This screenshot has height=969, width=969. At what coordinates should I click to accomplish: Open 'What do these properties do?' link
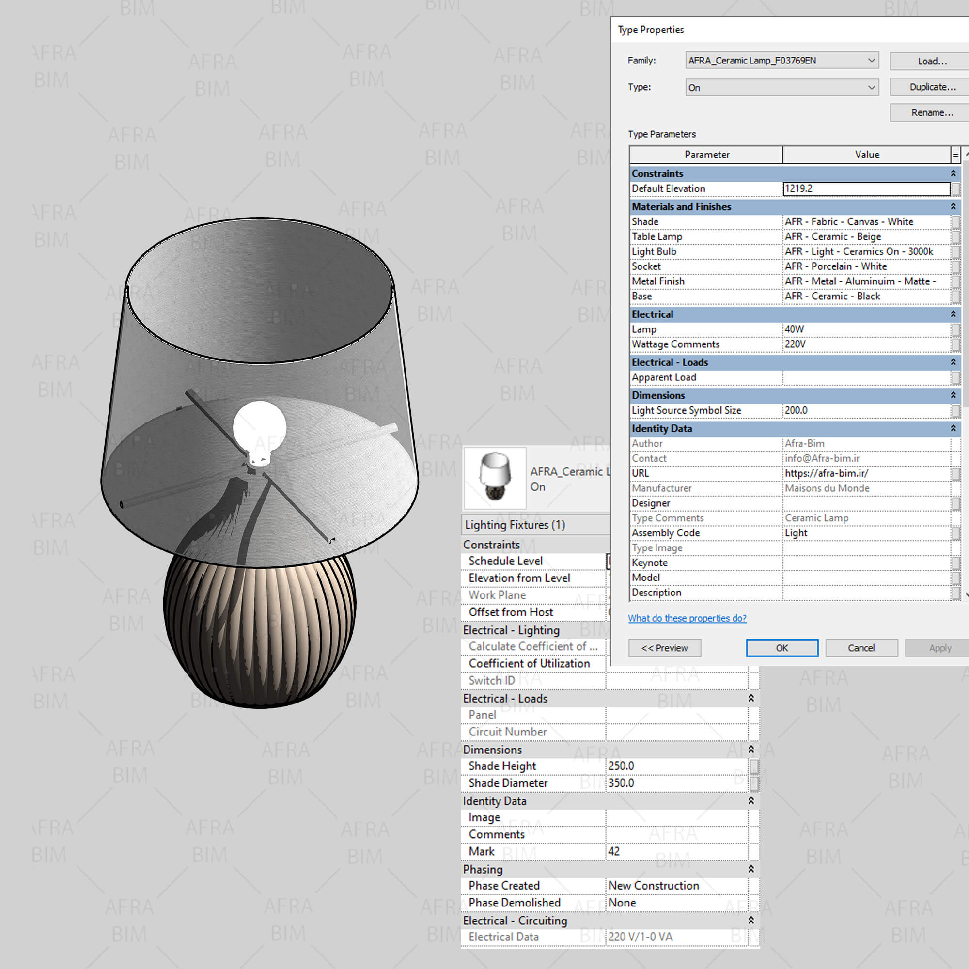click(687, 618)
